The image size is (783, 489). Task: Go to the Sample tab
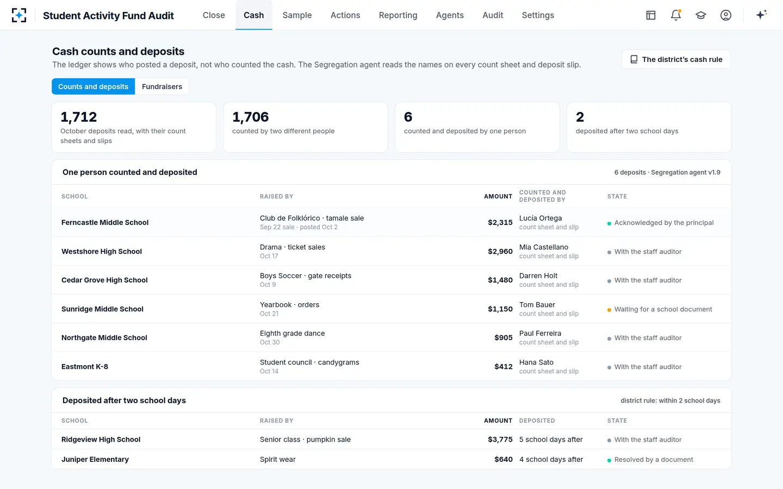(x=297, y=15)
